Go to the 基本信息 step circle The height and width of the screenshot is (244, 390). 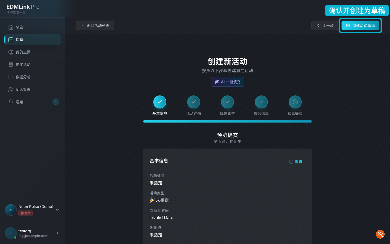click(160, 102)
